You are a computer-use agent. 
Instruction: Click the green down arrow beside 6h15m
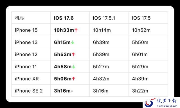pyautogui.click(x=73, y=42)
